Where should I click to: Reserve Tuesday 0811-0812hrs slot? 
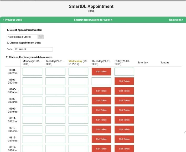(x=55, y=120)
